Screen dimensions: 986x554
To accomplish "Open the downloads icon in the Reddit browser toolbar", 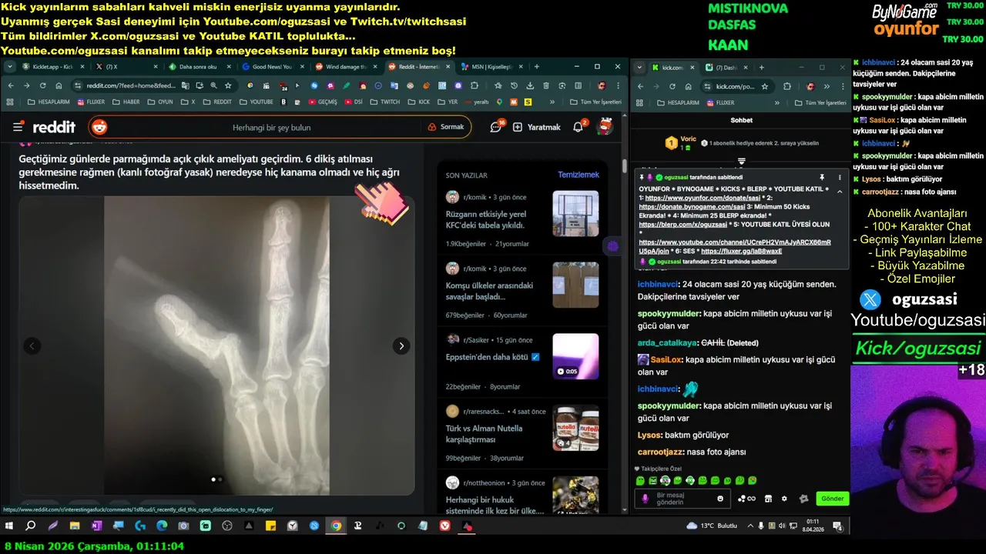I will [x=530, y=85].
